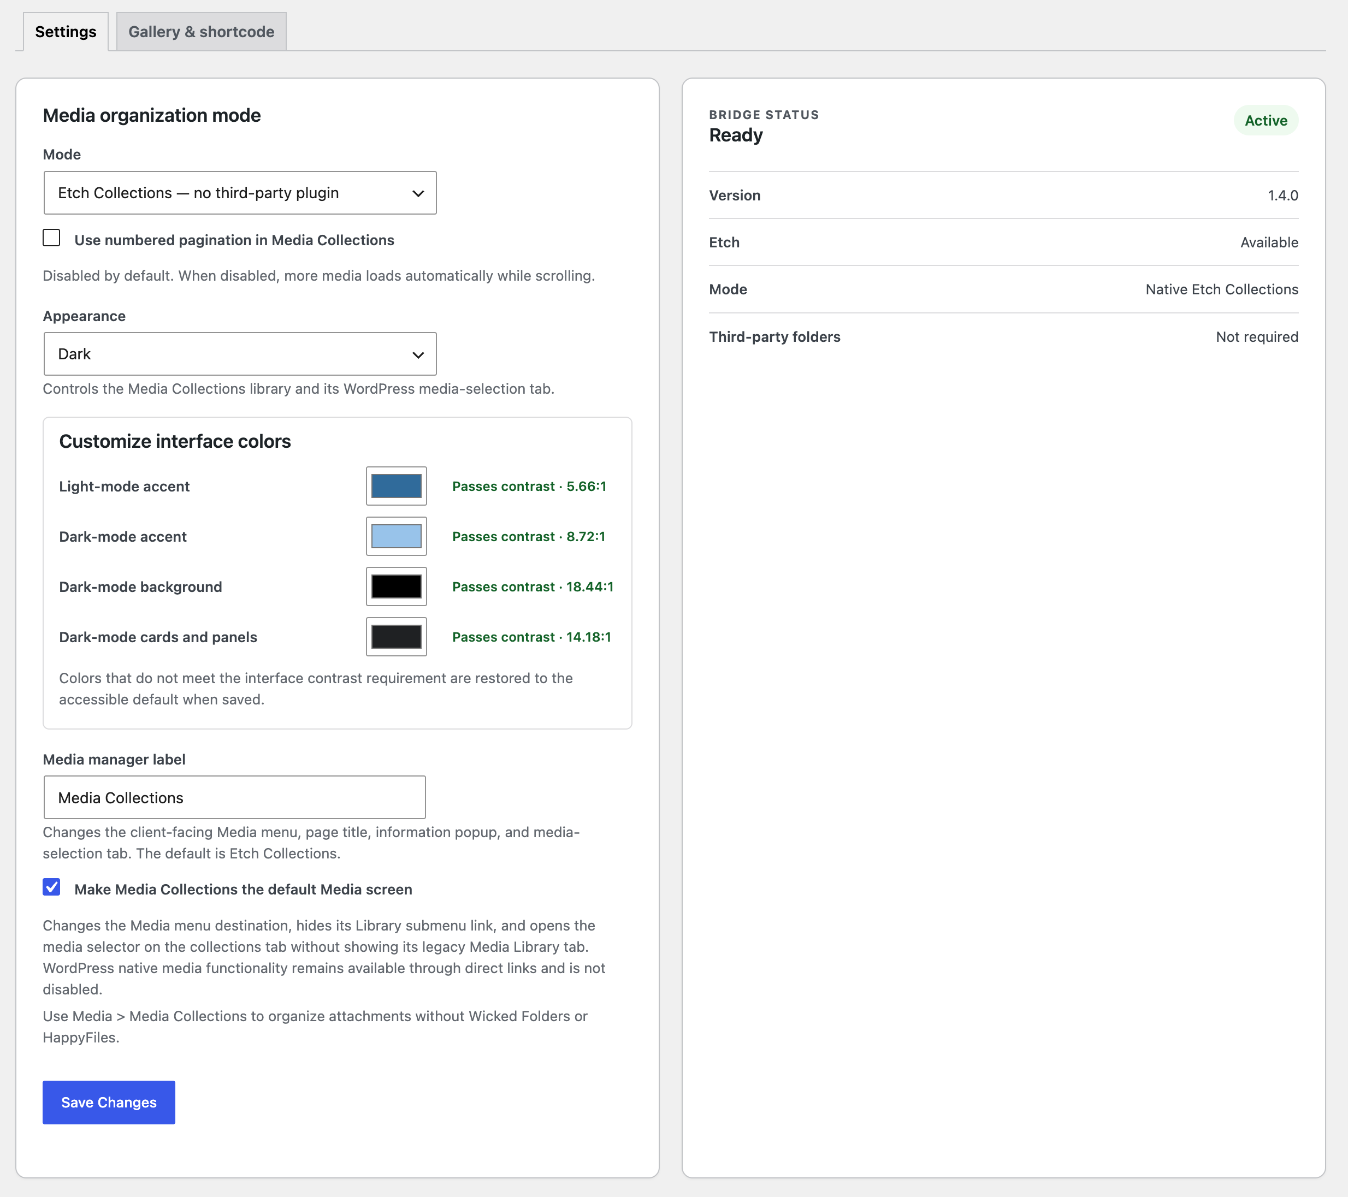Click the Etch status value Available
Viewport: 1348px width, 1197px height.
tap(1269, 242)
